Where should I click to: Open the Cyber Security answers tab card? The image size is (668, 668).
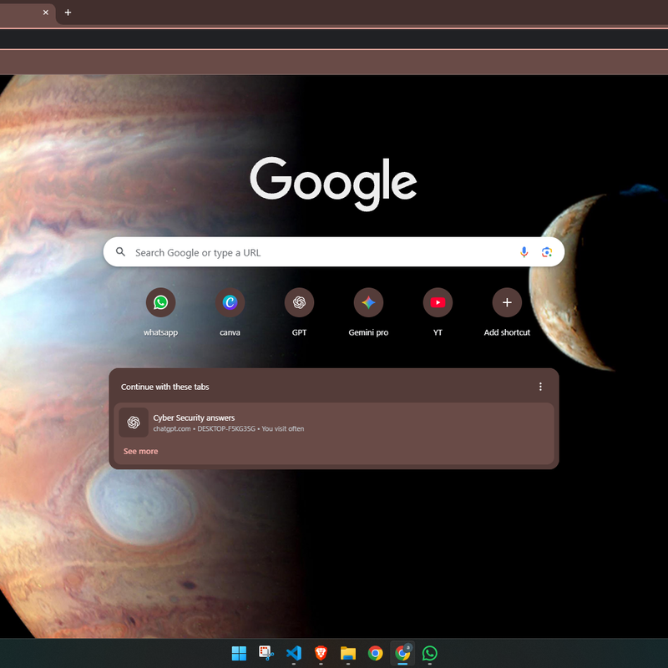pos(333,423)
